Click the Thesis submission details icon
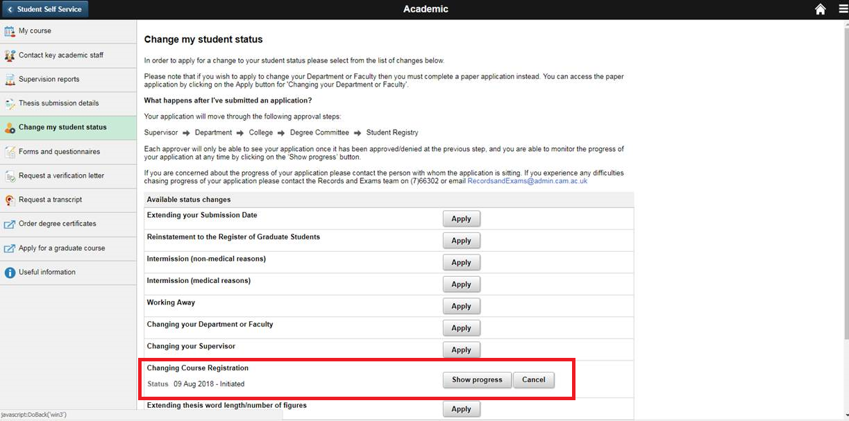The width and height of the screenshot is (849, 421). [x=10, y=104]
